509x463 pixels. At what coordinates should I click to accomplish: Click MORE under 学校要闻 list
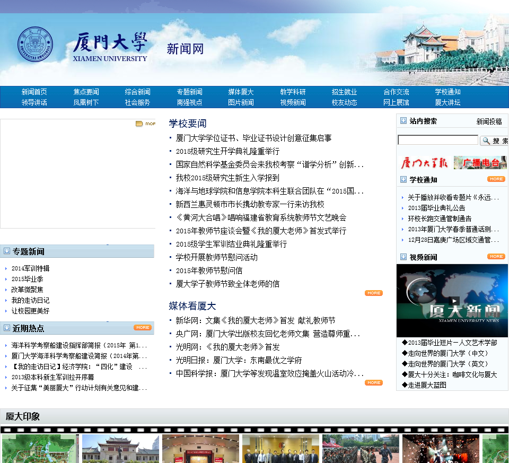(x=374, y=293)
